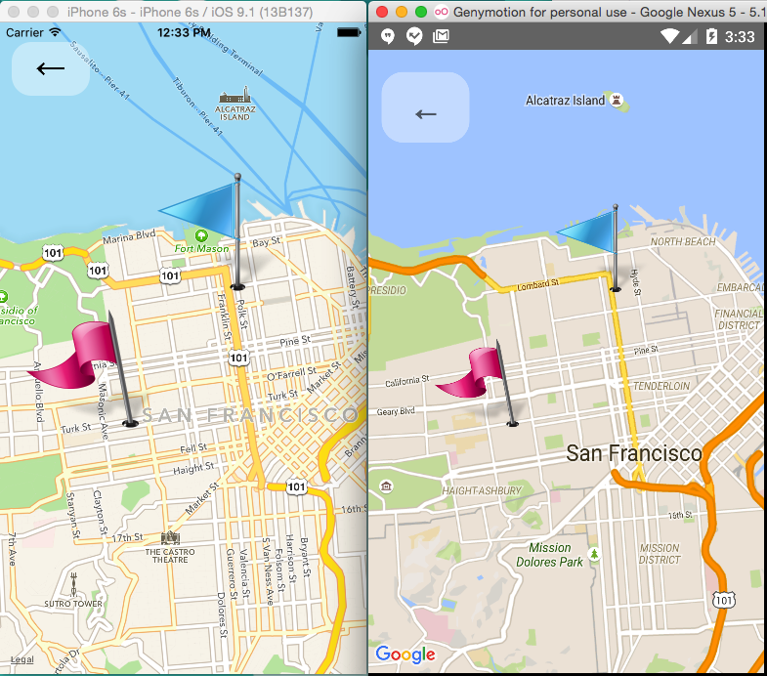Tap the iOS status bar battery icon
Image resolution: width=767 pixels, height=676 pixels.
[x=349, y=33]
